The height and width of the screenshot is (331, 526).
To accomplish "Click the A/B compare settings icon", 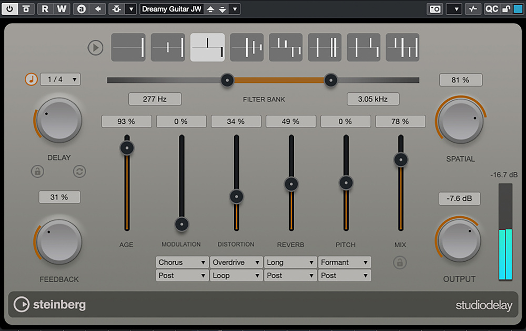I will [81, 9].
